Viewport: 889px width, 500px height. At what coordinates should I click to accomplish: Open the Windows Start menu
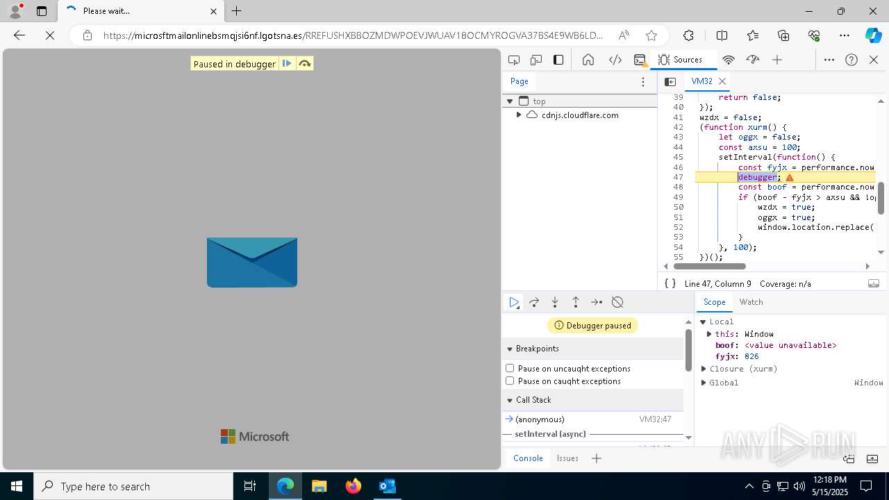(x=17, y=486)
